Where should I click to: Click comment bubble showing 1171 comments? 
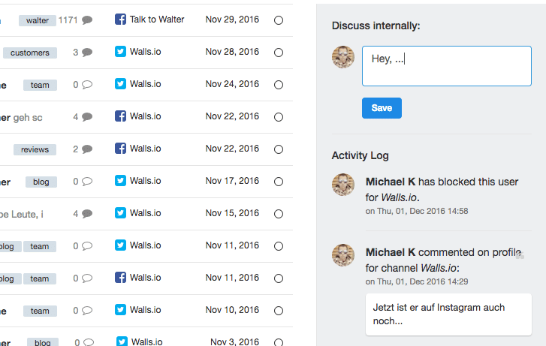87,20
